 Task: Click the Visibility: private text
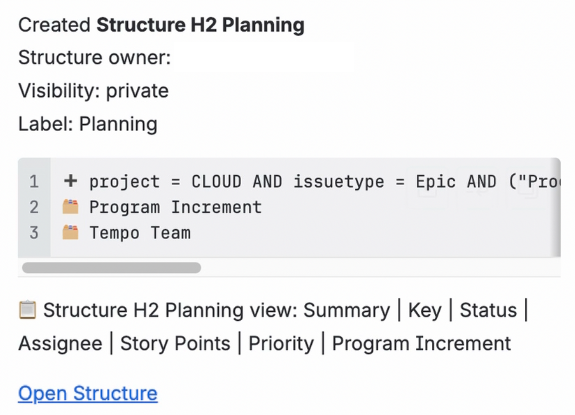point(94,91)
